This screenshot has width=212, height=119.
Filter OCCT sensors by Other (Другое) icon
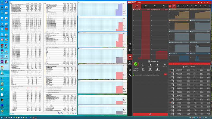(x=209, y=6)
